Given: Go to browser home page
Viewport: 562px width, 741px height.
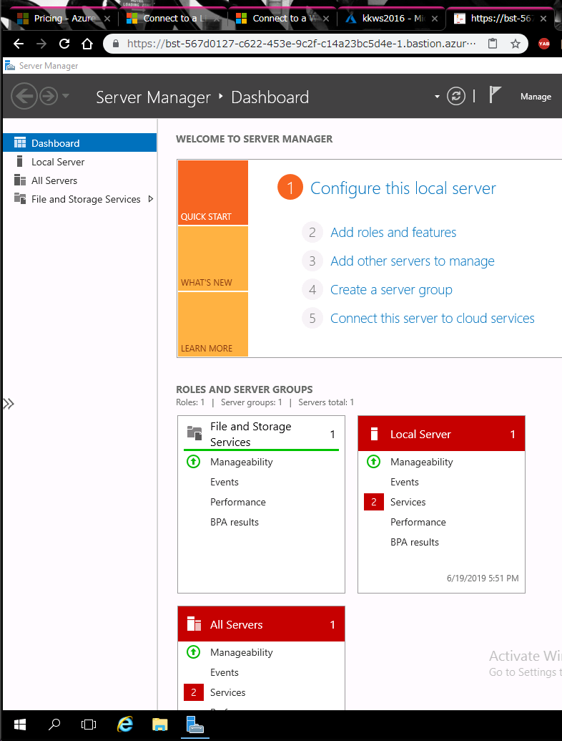Looking at the screenshot, I should (87, 44).
